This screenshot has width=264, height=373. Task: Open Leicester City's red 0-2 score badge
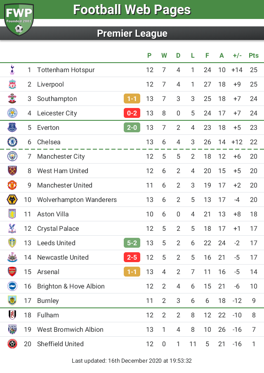tap(132, 113)
